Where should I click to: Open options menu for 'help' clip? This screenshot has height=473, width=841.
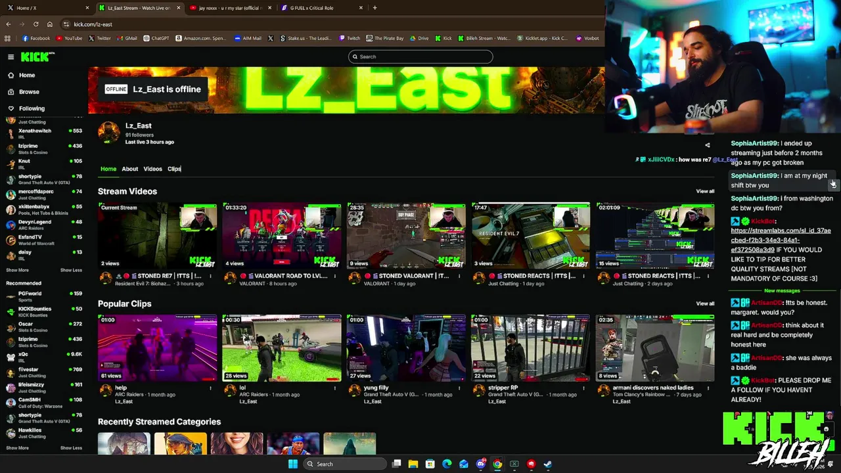tap(210, 388)
